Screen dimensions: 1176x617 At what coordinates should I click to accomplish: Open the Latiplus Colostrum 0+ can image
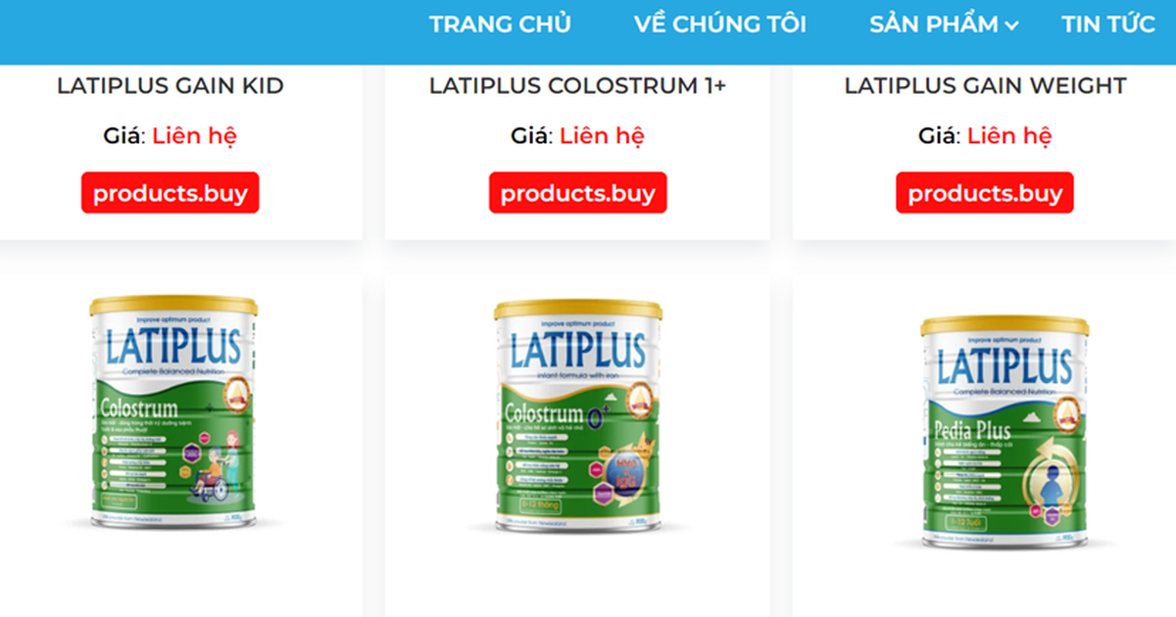point(578,415)
